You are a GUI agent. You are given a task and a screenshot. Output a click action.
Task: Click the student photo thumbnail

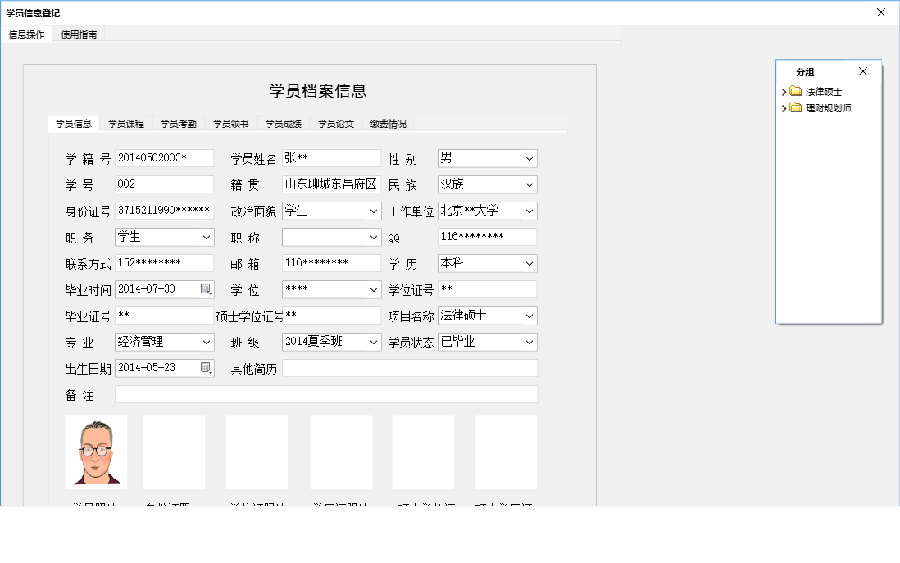coord(96,452)
